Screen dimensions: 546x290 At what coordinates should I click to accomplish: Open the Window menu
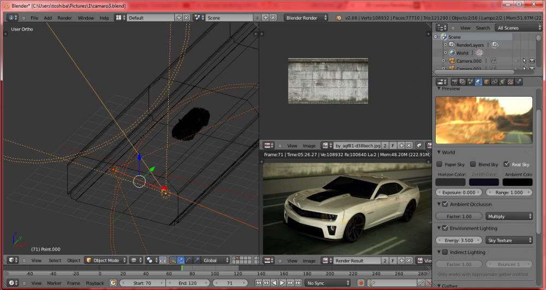(x=86, y=18)
